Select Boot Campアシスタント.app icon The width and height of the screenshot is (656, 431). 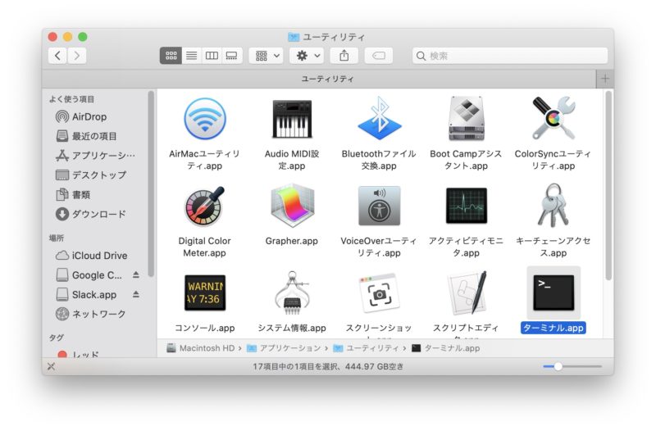[466, 119]
